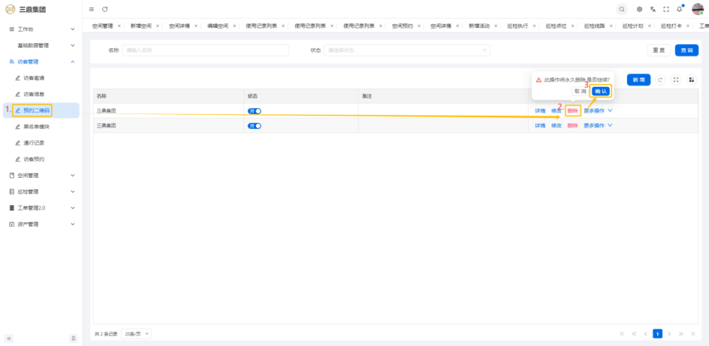Click the table refresh icon beside 新增
Viewport: 709px width, 346px height.
(x=661, y=79)
